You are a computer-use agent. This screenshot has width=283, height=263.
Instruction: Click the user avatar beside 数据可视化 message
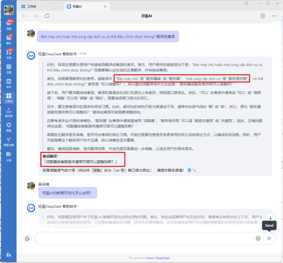click(x=31, y=186)
